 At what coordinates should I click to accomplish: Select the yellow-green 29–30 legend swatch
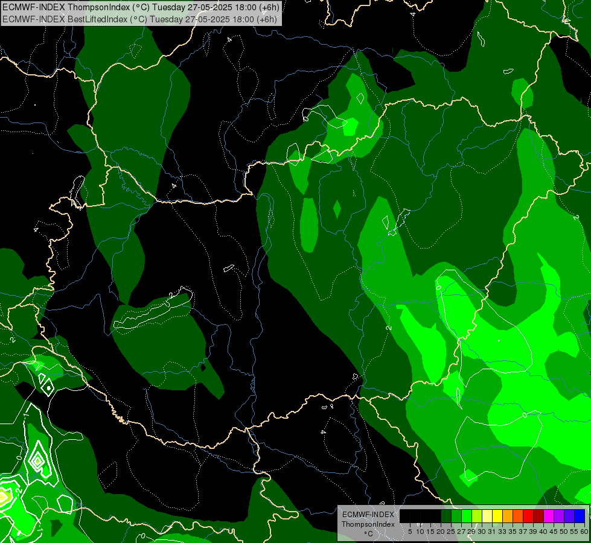[477, 516]
